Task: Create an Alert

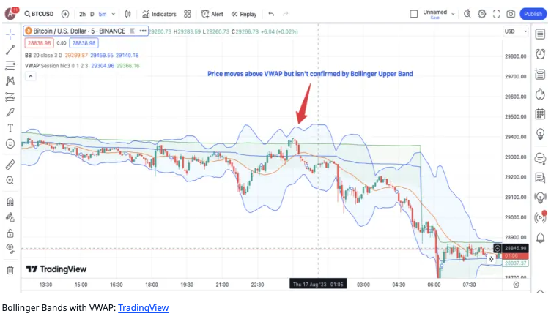Action: (x=212, y=14)
